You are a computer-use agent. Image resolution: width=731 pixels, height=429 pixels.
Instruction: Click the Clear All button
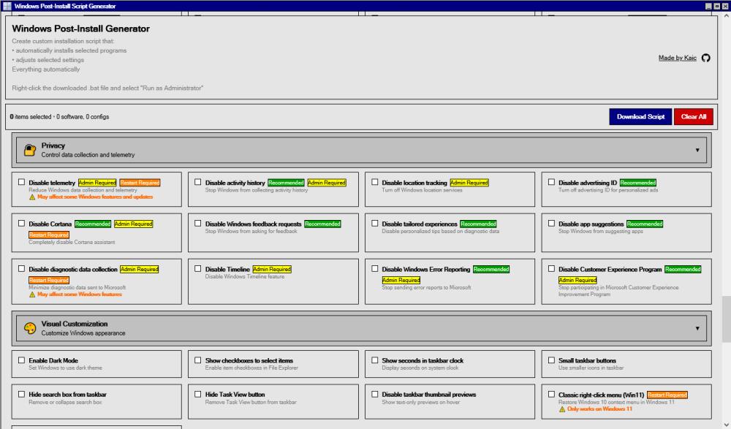tap(693, 117)
